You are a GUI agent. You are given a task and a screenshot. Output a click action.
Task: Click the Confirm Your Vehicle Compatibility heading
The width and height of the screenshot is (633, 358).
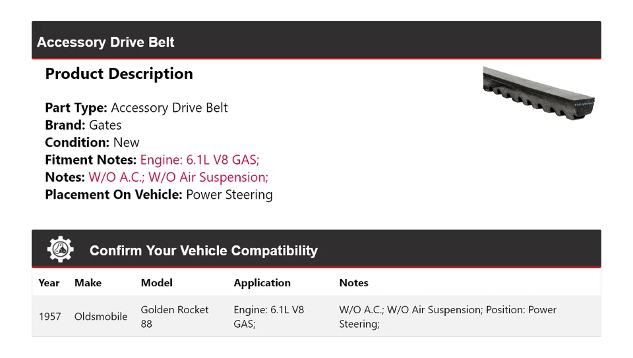coord(203,251)
